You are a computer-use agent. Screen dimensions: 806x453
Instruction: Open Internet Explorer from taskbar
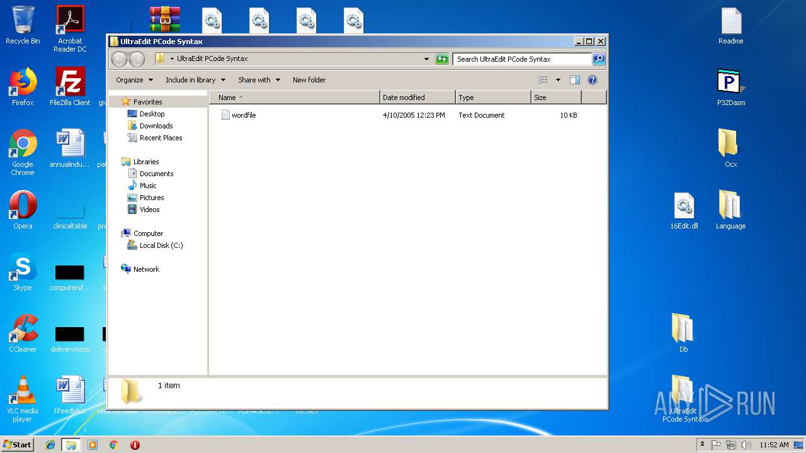pos(50,445)
